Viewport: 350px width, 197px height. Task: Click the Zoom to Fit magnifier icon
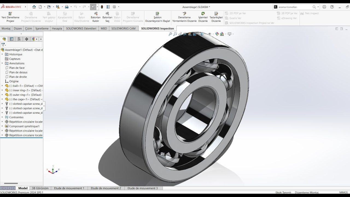click(x=170, y=34)
